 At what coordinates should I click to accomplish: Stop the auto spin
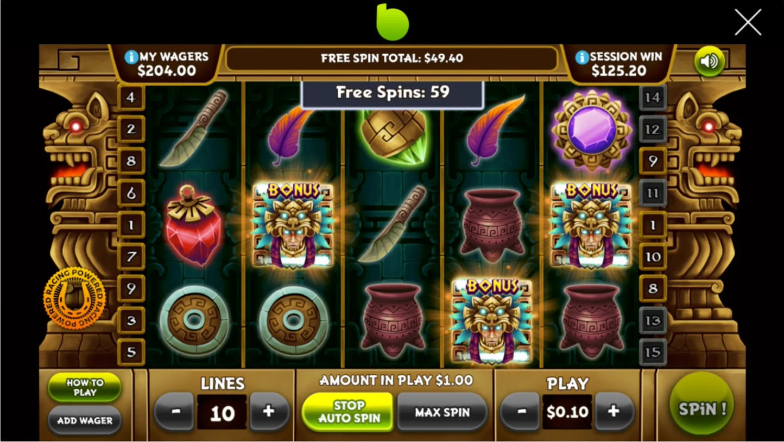coord(347,412)
